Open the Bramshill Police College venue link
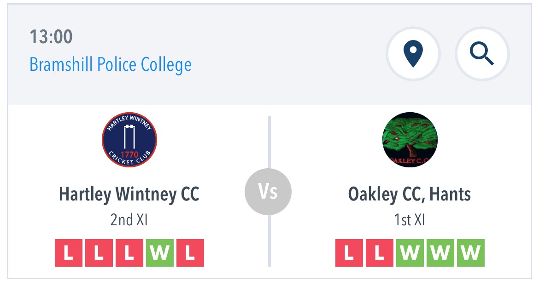 pos(111,64)
